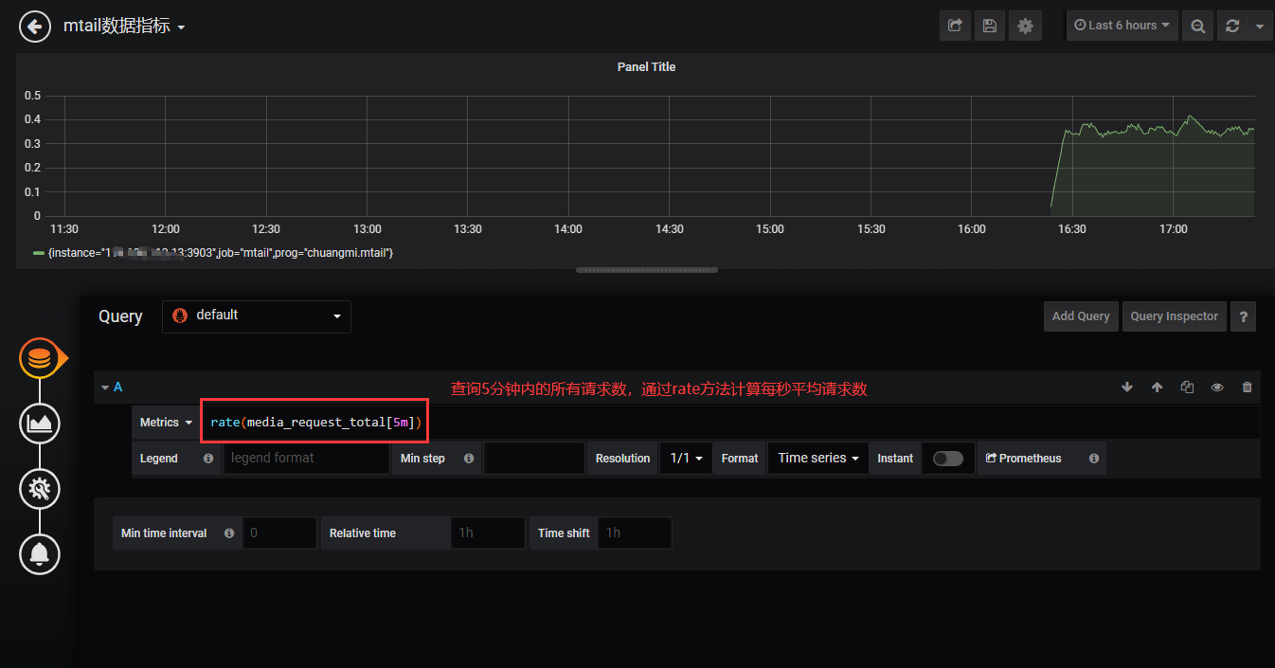
Task: Open the Alert tab bell icon
Action: (40, 554)
